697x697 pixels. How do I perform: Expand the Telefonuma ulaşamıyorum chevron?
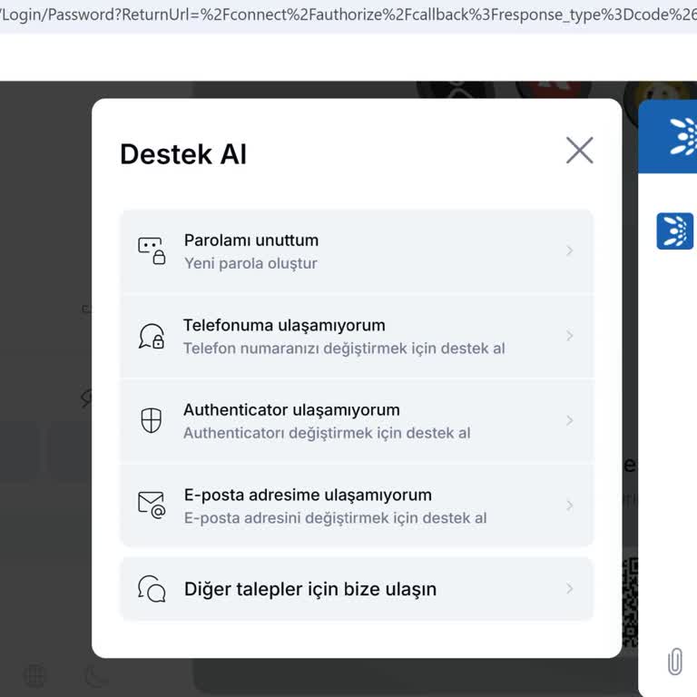pos(569,336)
